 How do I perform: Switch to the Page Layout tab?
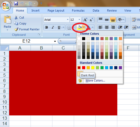pos(56,10)
